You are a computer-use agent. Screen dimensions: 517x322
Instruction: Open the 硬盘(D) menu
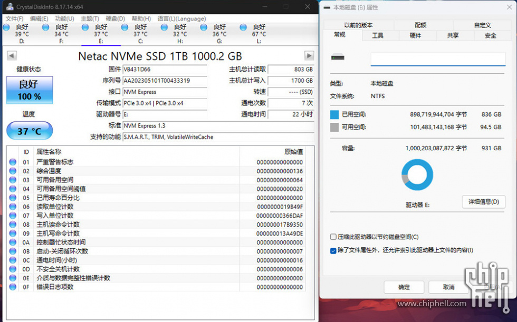coord(116,18)
